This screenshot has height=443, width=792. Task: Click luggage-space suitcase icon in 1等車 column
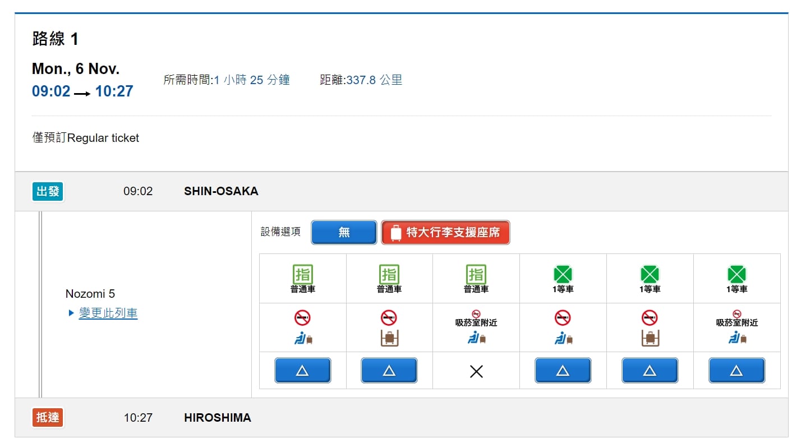pos(650,338)
